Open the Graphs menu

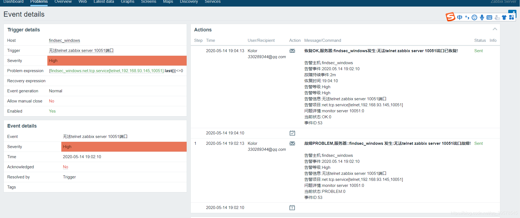128,2
